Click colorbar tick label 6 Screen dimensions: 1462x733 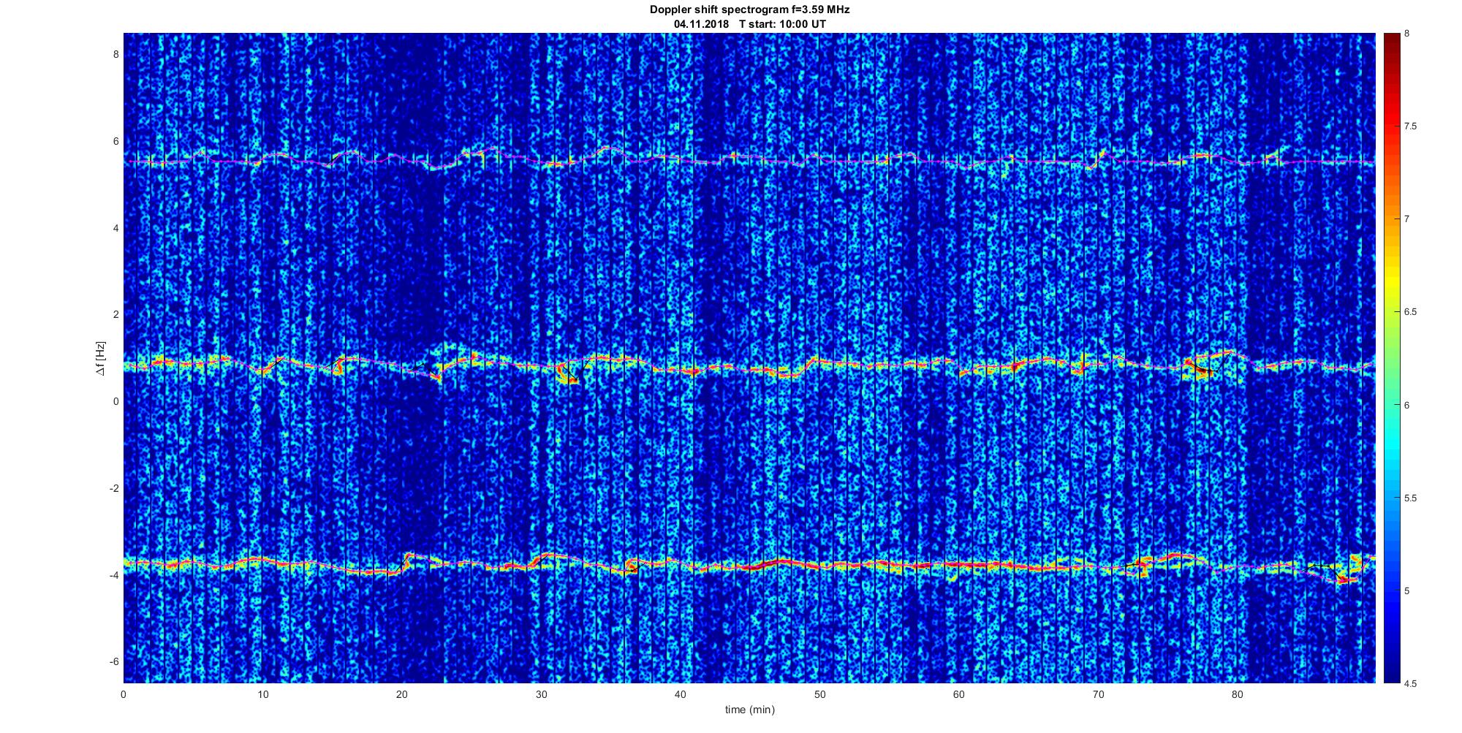[x=1407, y=405]
